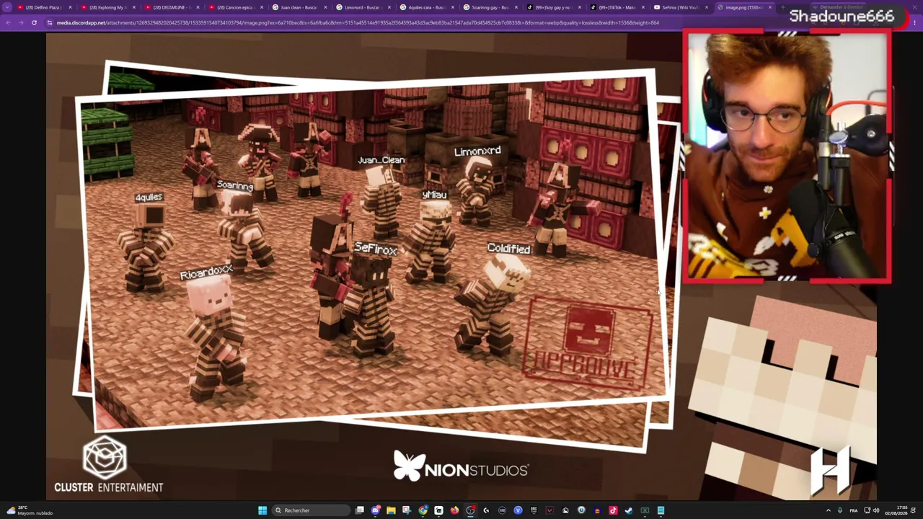Image resolution: width=923 pixels, height=519 pixels.
Task: Open Steam from the taskbar
Action: pos(629,510)
